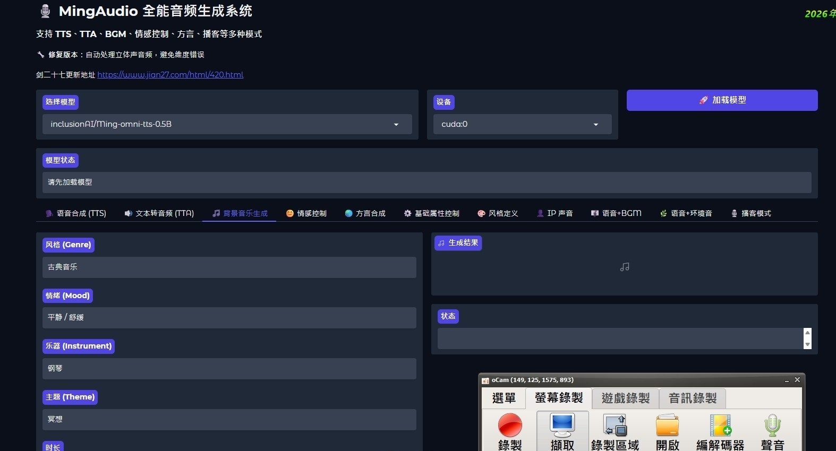Click the 乐器 (Instrument) input field
This screenshot has height=451, width=836.
coord(229,369)
